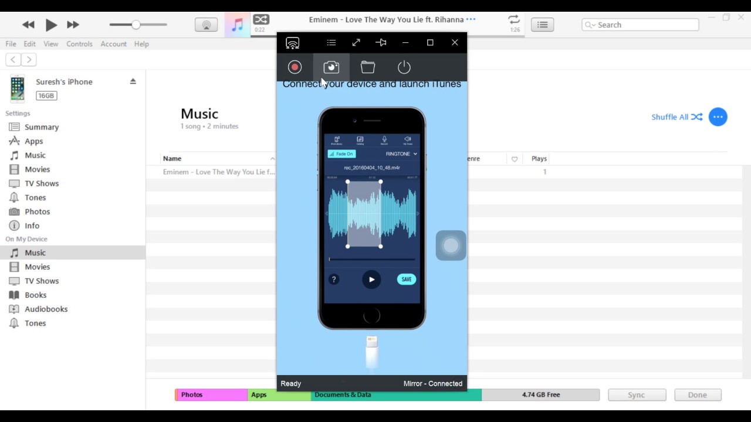Open the blue more options button
751x422 pixels.
coord(718,117)
